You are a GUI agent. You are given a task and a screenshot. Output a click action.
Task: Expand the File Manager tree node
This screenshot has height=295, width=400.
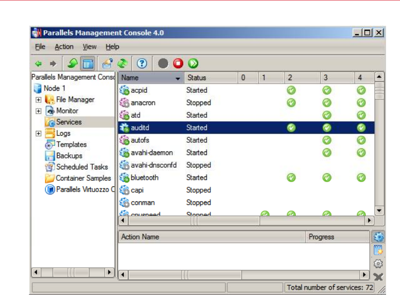pyautogui.click(x=39, y=100)
